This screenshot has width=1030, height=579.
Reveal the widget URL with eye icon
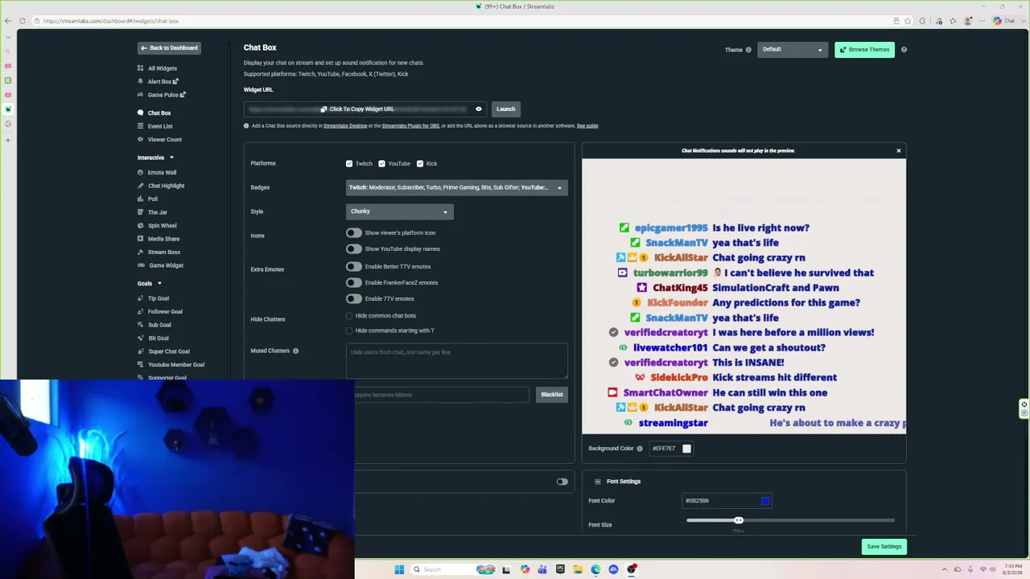479,109
